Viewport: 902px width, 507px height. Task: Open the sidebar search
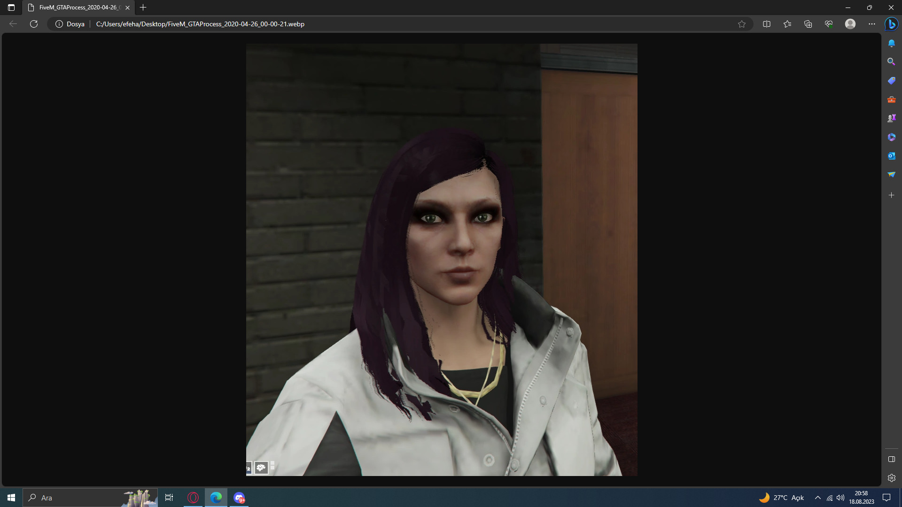tap(891, 62)
